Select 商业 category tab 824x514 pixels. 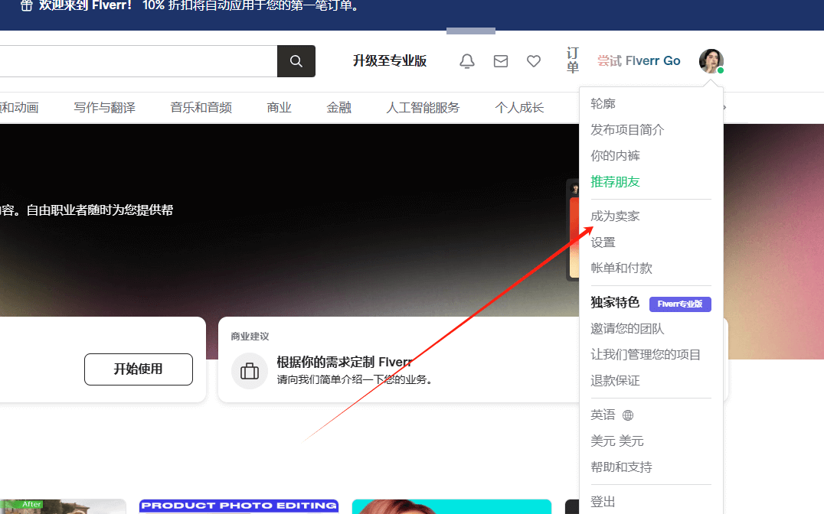click(279, 108)
